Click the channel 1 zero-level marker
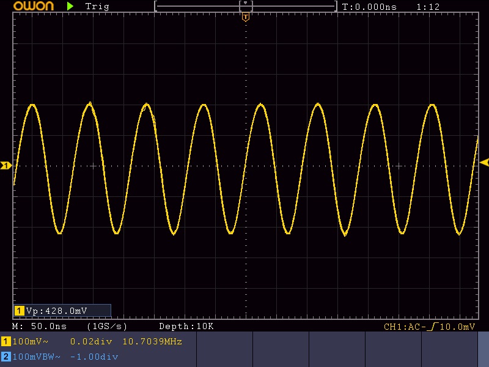The image size is (489, 367). 6,166
